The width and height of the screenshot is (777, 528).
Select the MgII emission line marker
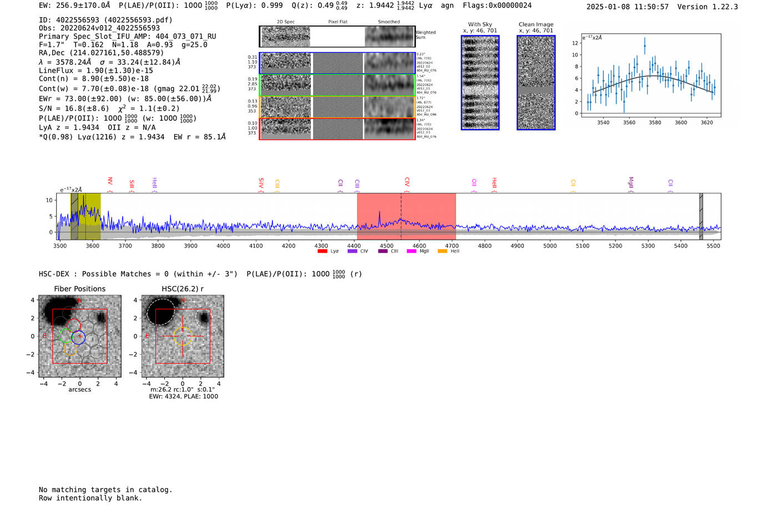point(630,184)
